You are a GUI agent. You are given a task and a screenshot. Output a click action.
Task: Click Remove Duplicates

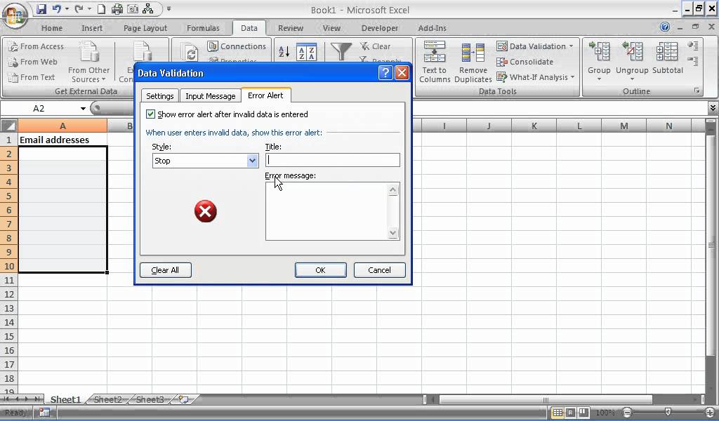pos(473,62)
